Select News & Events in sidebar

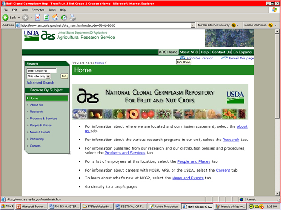coord(40,132)
